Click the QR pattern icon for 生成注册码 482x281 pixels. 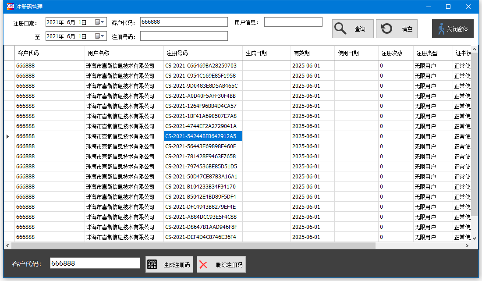click(152, 265)
